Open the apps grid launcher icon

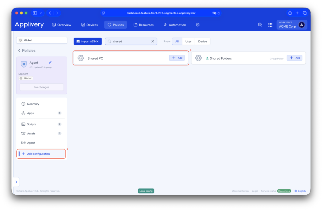point(270,25)
